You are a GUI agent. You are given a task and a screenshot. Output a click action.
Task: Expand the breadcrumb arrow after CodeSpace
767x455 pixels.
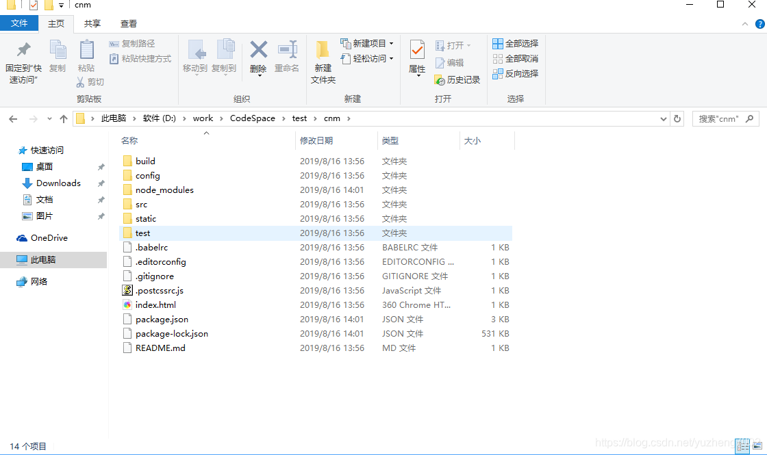coord(284,119)
